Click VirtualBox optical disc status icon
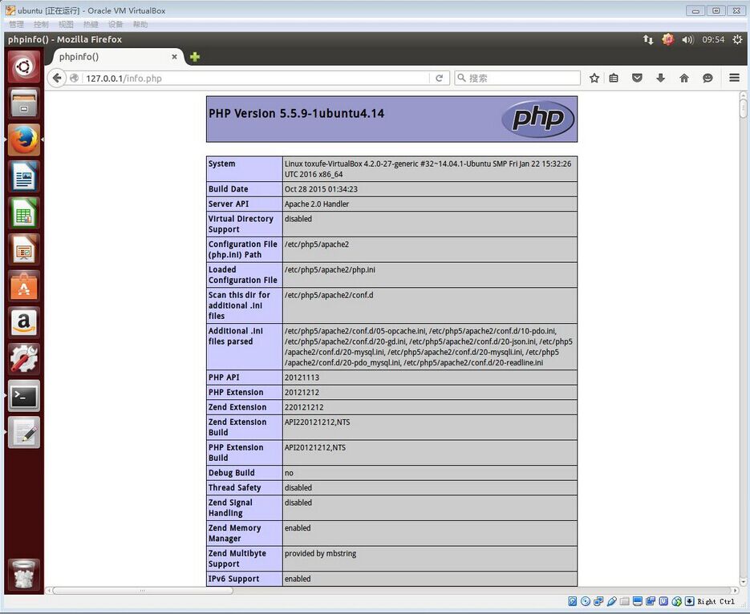The width and height of the screenshot is (750, 614). pos(585,602)
